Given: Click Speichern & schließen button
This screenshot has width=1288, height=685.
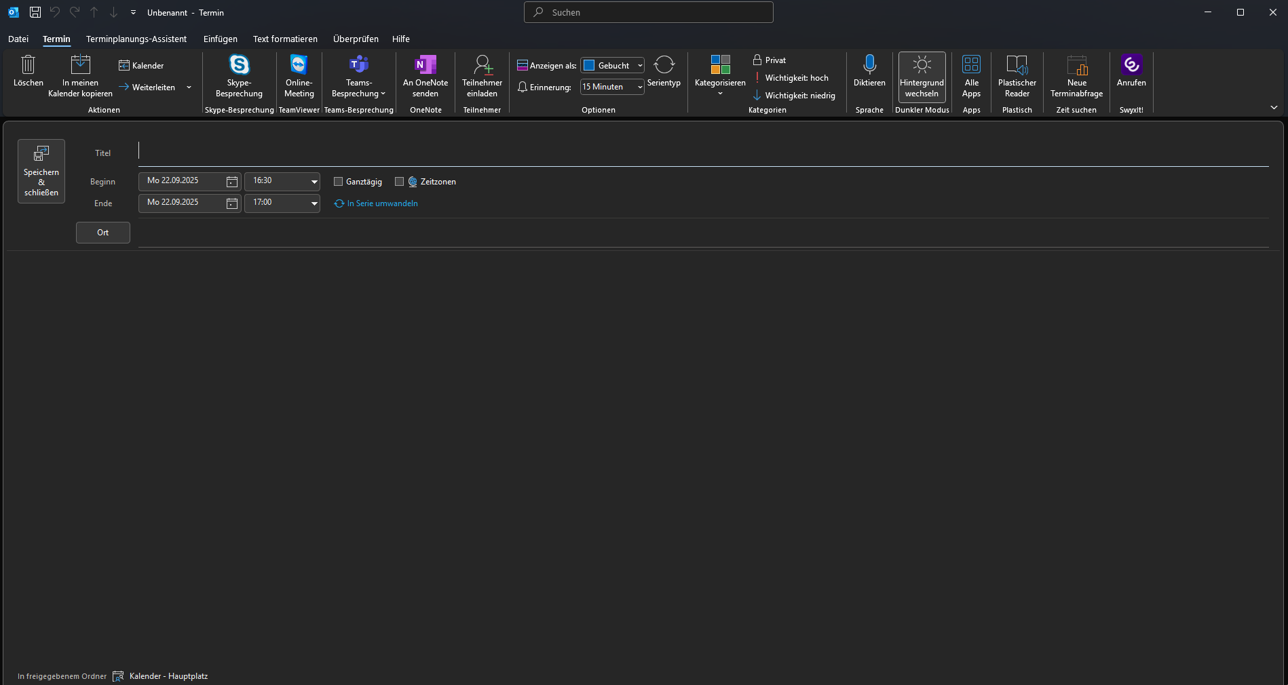Looking at the screenshot, I should pos(41,171).
